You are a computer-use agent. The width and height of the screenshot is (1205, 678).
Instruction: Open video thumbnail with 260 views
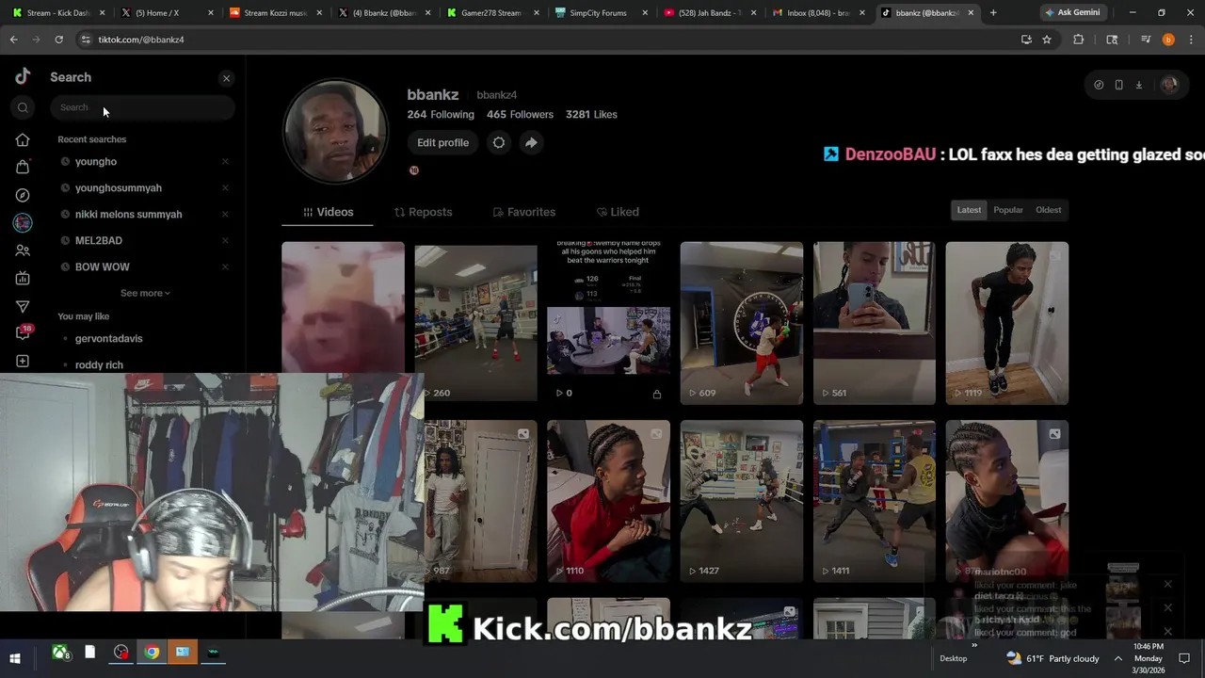475,323
